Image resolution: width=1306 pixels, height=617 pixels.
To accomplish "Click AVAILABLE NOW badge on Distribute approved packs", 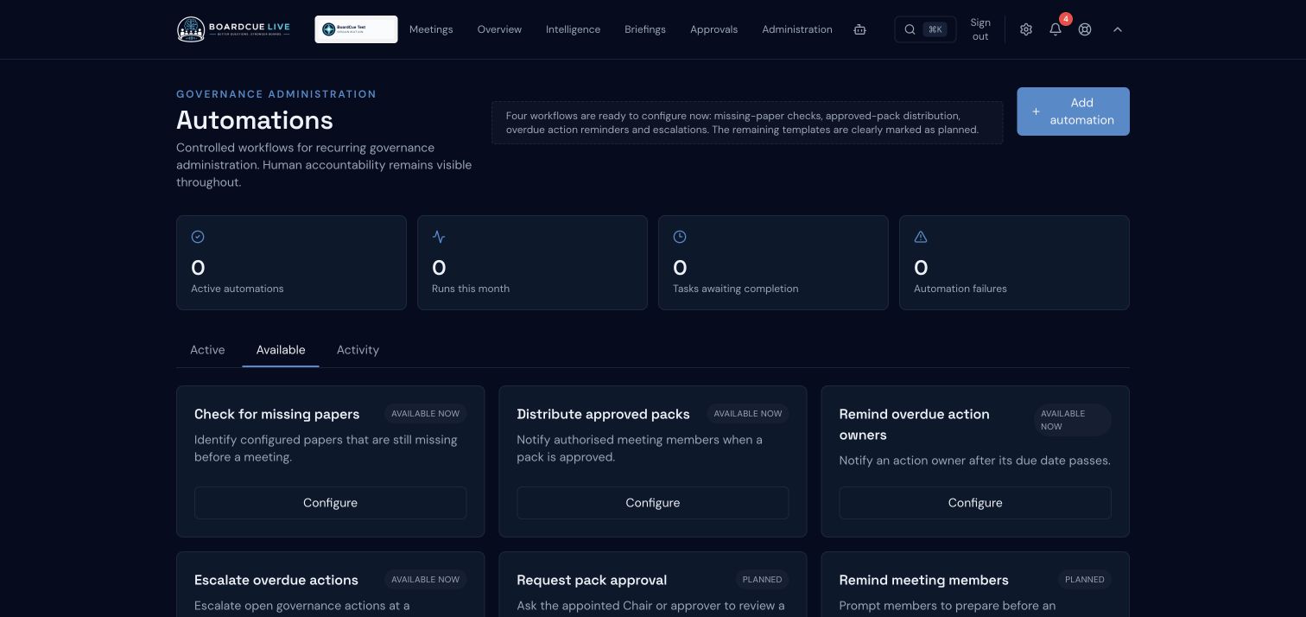I will click(748, 414).
